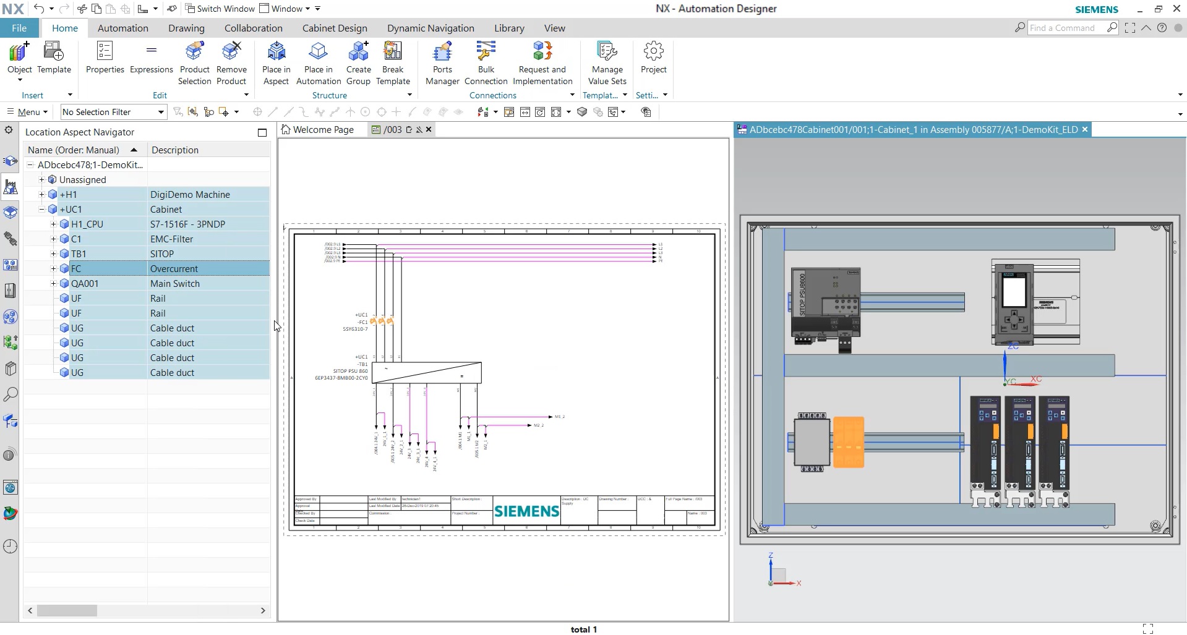Open the Dynamic Navigation tab
The width and height of the screenshot is (1187, 635).
[x=431, y=28]
